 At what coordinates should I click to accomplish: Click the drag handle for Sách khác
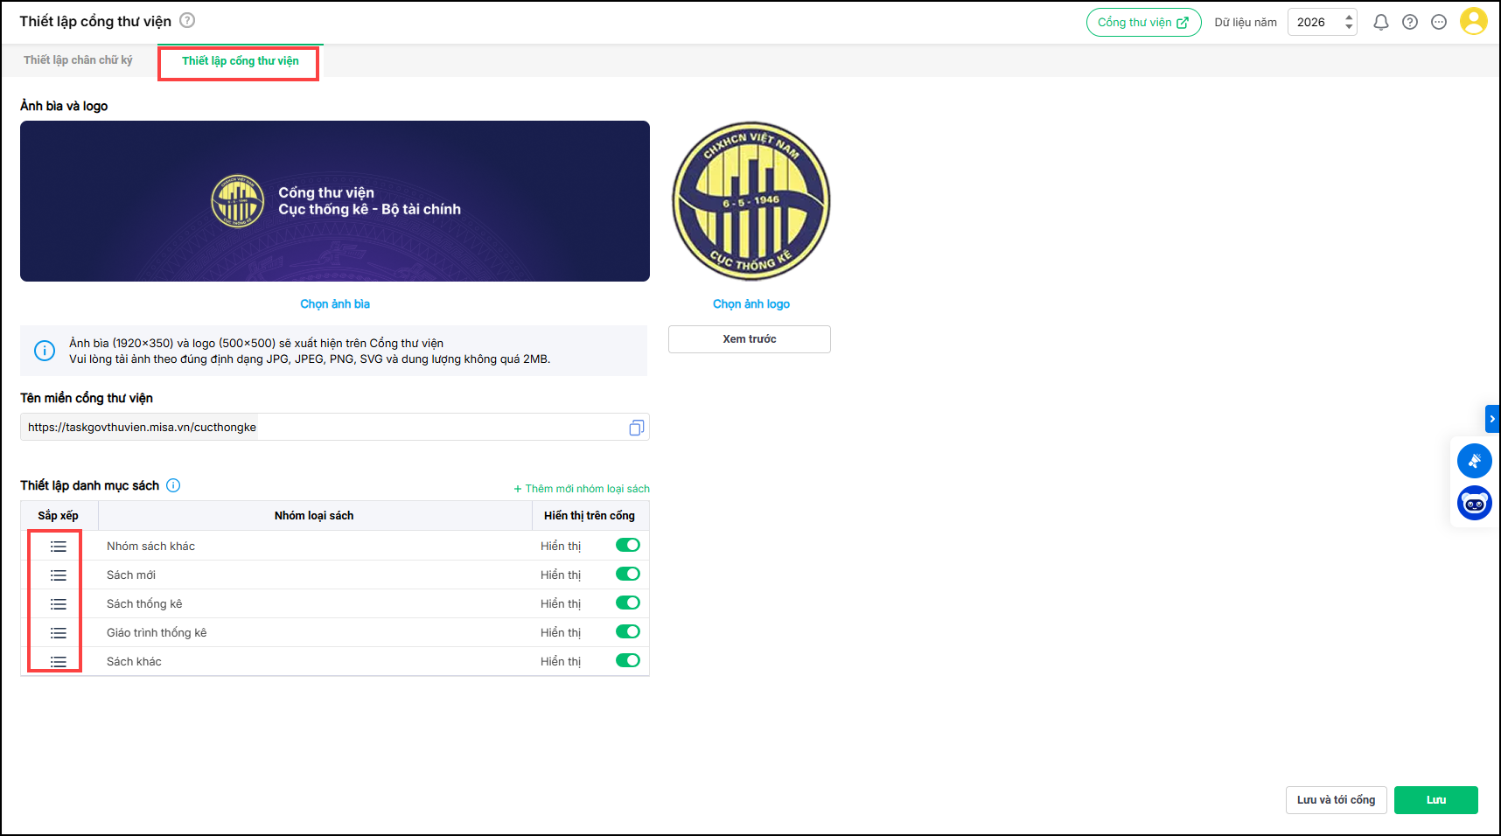(x=59, y=662)
